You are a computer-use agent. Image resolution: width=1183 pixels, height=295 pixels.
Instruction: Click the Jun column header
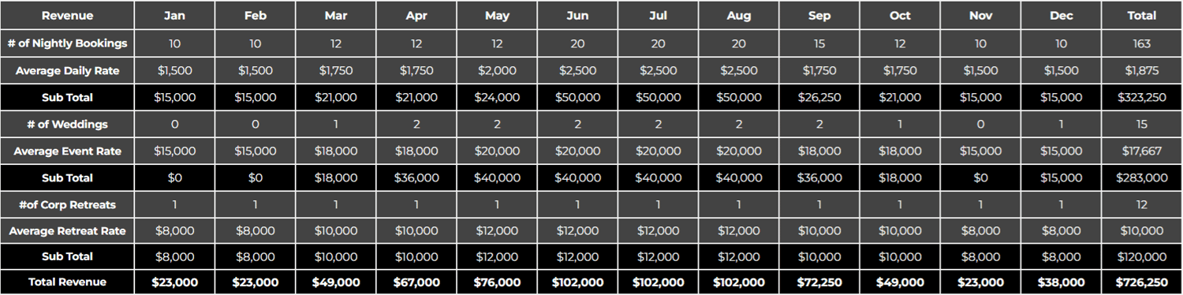pos(578,16)
